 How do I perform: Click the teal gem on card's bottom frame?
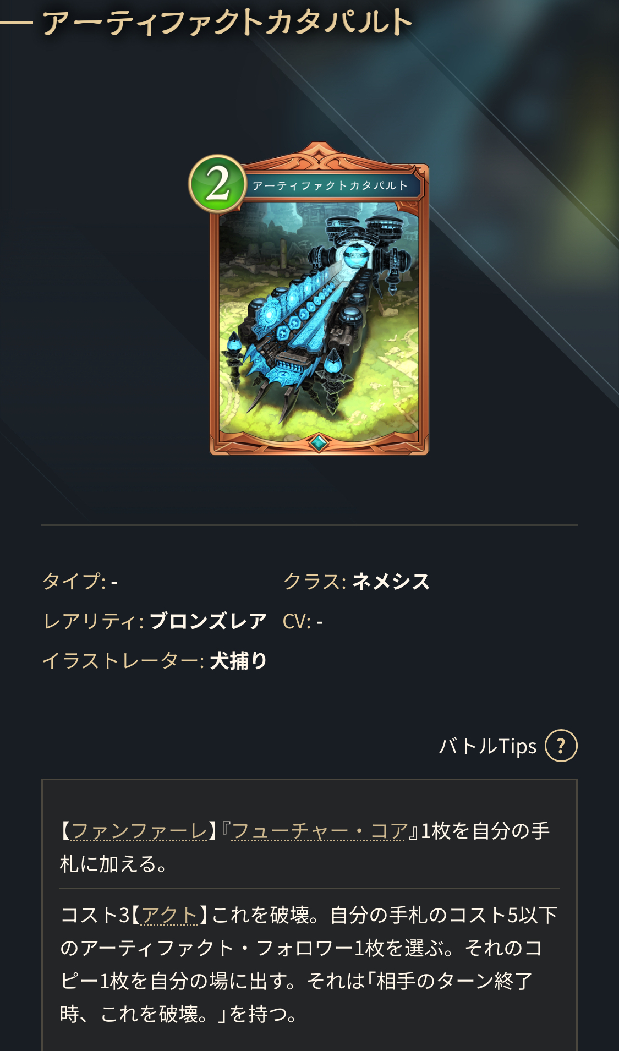coord(318,442)
